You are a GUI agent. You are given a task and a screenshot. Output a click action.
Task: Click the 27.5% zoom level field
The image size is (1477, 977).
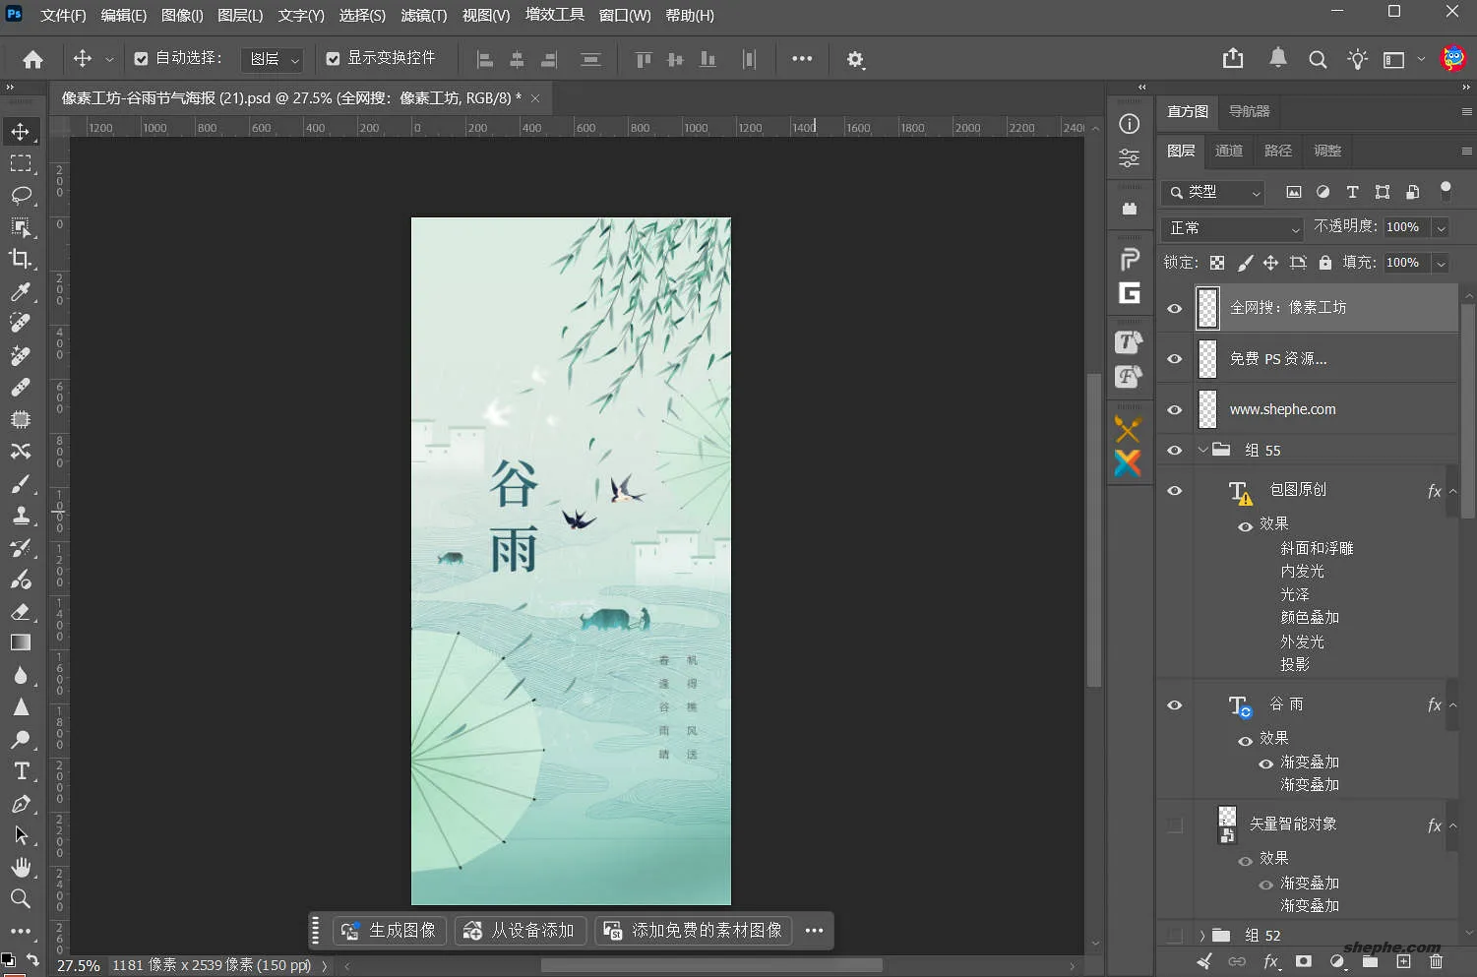click(x=78, y=966)
